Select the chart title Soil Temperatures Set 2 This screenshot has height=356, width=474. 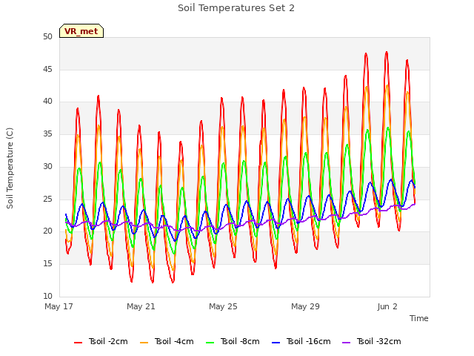pos(236,8)
